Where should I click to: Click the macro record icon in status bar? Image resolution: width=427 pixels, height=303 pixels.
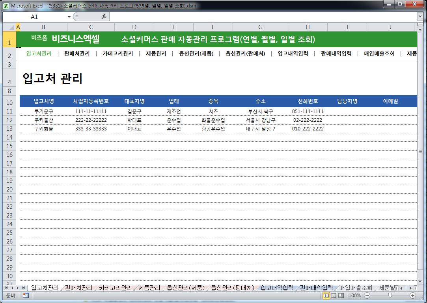click(x=26, y=296)
